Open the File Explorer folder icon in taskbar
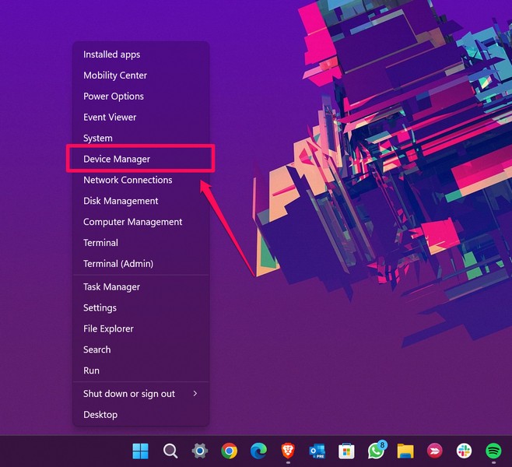Image resolution: width=512 pixels, height=467 pixels. click(405, 451)
